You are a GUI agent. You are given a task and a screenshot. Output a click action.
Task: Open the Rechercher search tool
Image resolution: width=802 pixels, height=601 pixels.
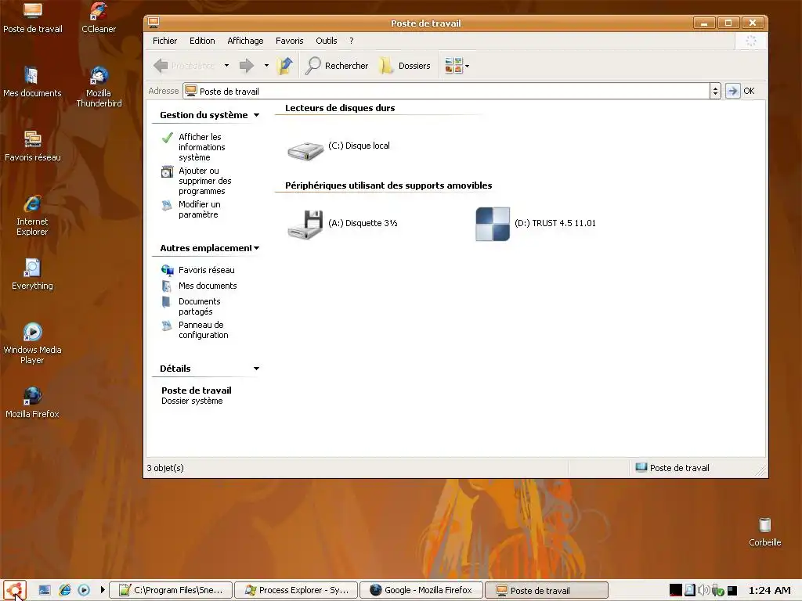(337, 66)
